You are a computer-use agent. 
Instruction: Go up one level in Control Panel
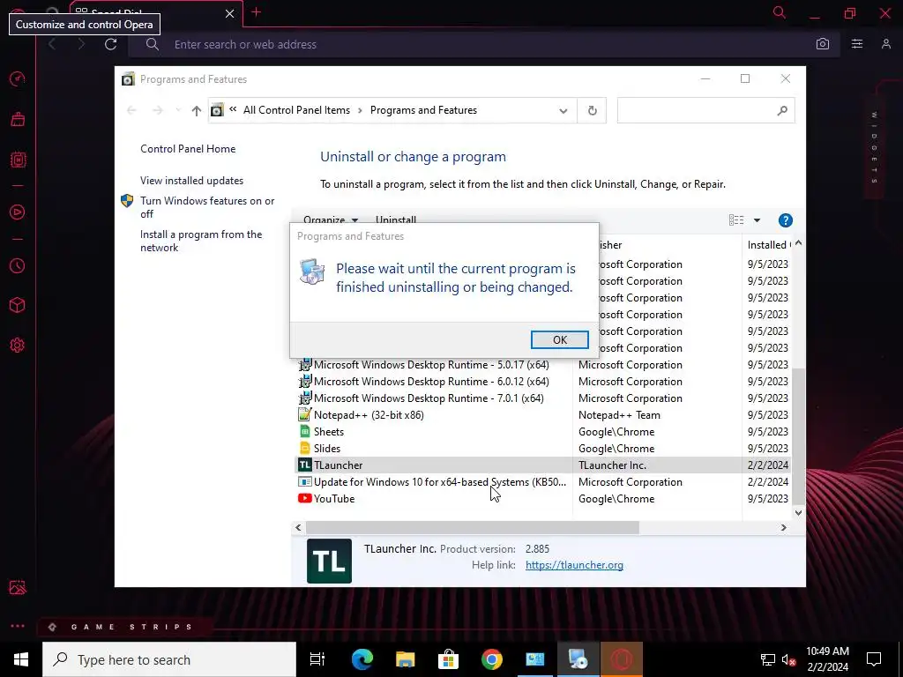point(197,110)
